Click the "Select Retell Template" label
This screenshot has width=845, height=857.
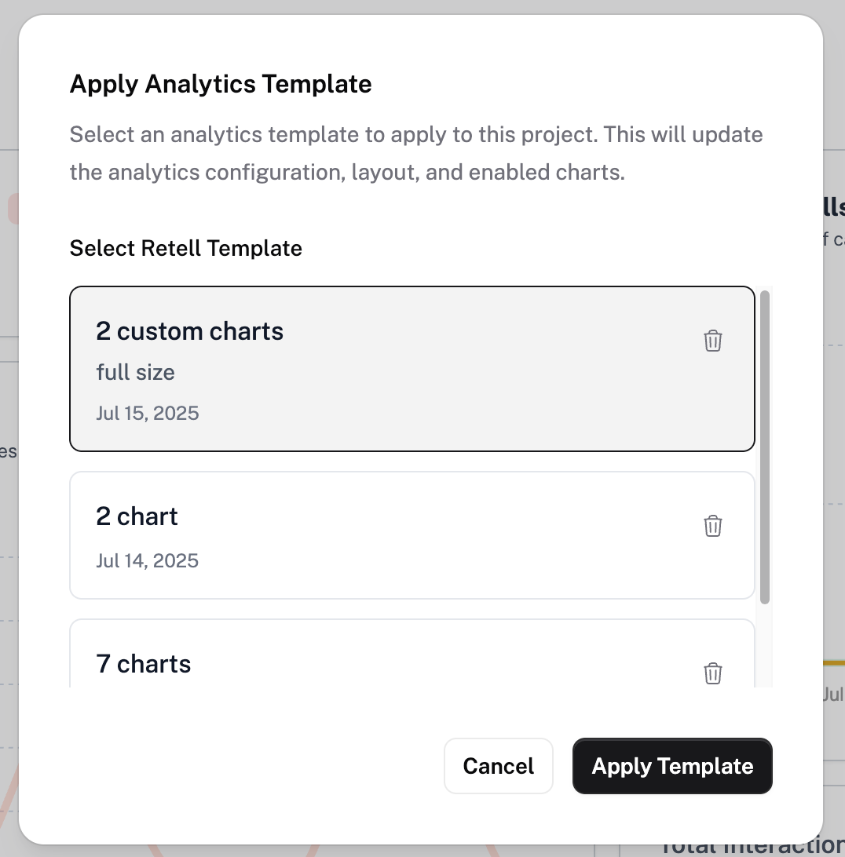[x=185, y=248]
